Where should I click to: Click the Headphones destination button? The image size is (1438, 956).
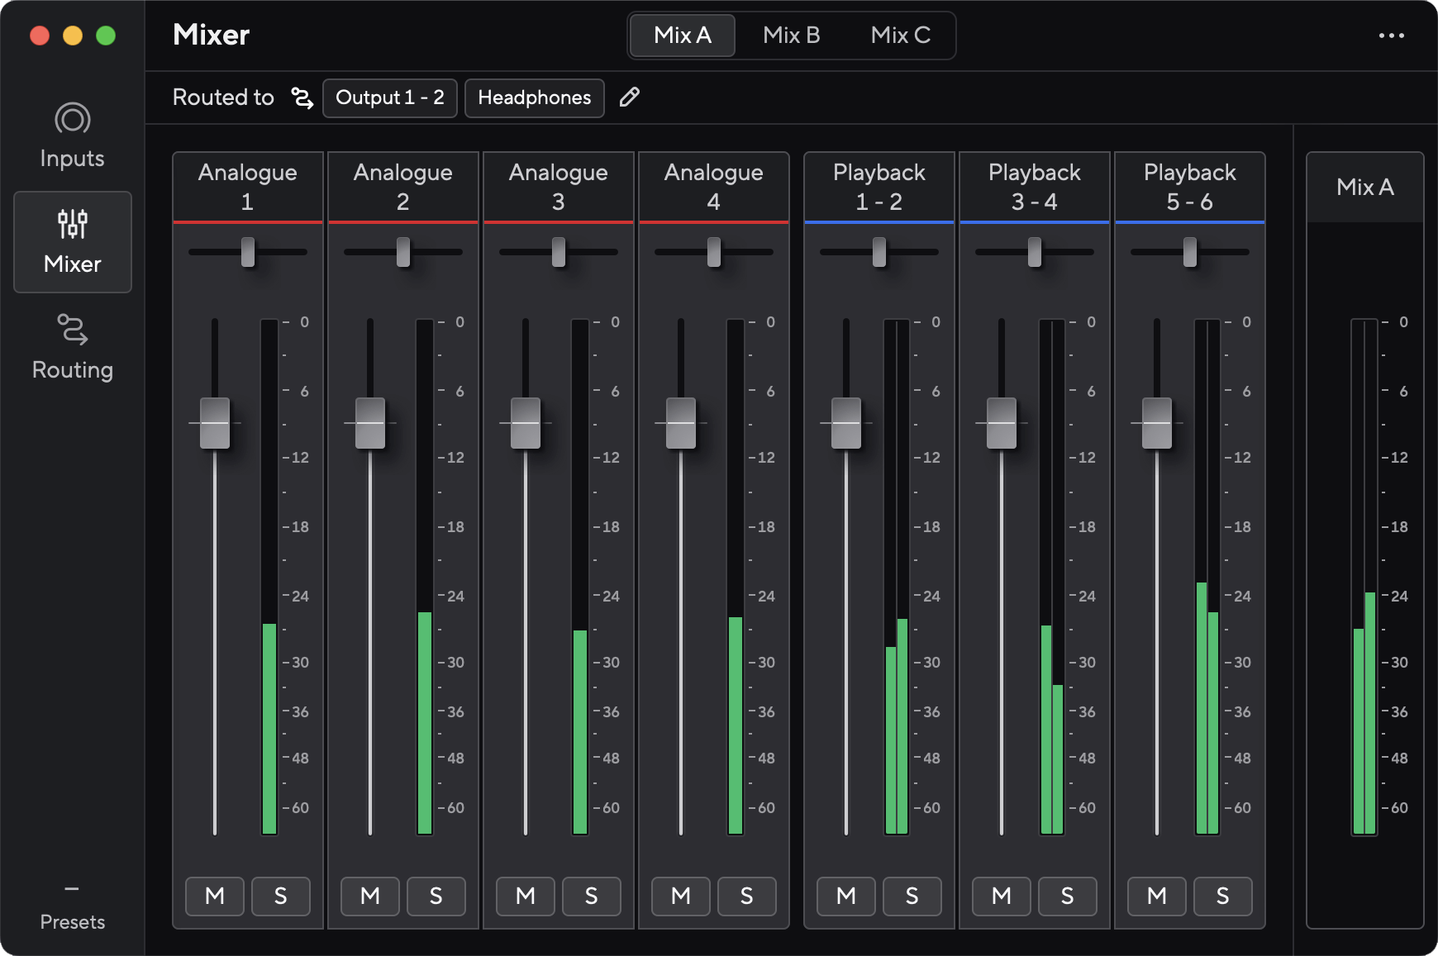click(534, 98)
